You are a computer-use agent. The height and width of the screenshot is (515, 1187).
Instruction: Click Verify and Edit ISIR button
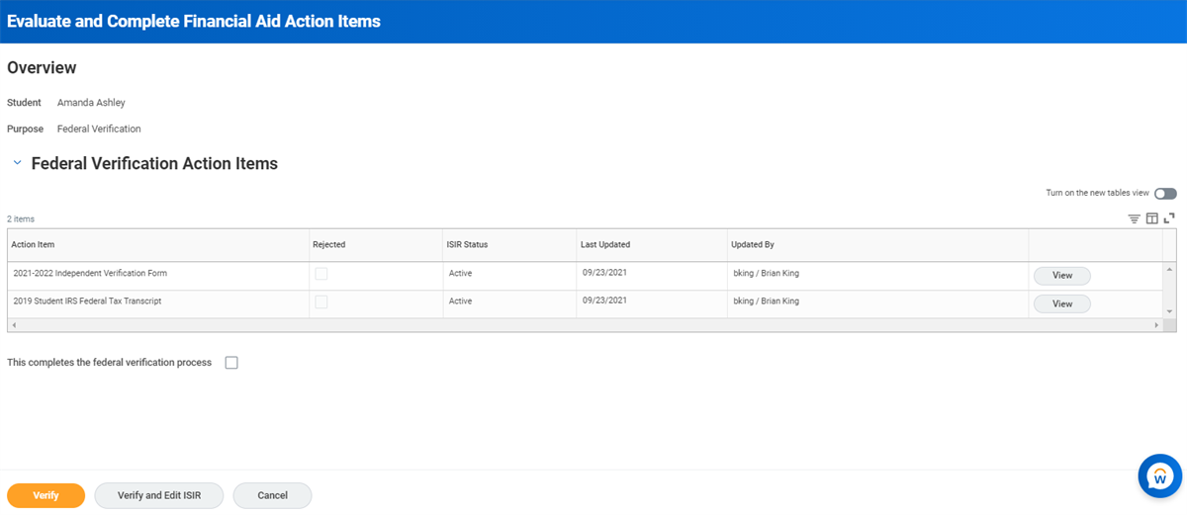[159, 495]
